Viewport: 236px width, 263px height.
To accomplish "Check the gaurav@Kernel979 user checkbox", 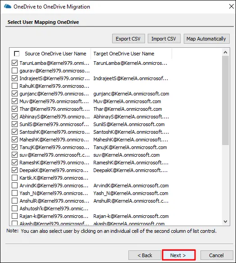I will 14,71.
